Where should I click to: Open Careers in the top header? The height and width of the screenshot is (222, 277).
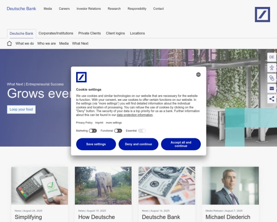[x=64, y=9]
